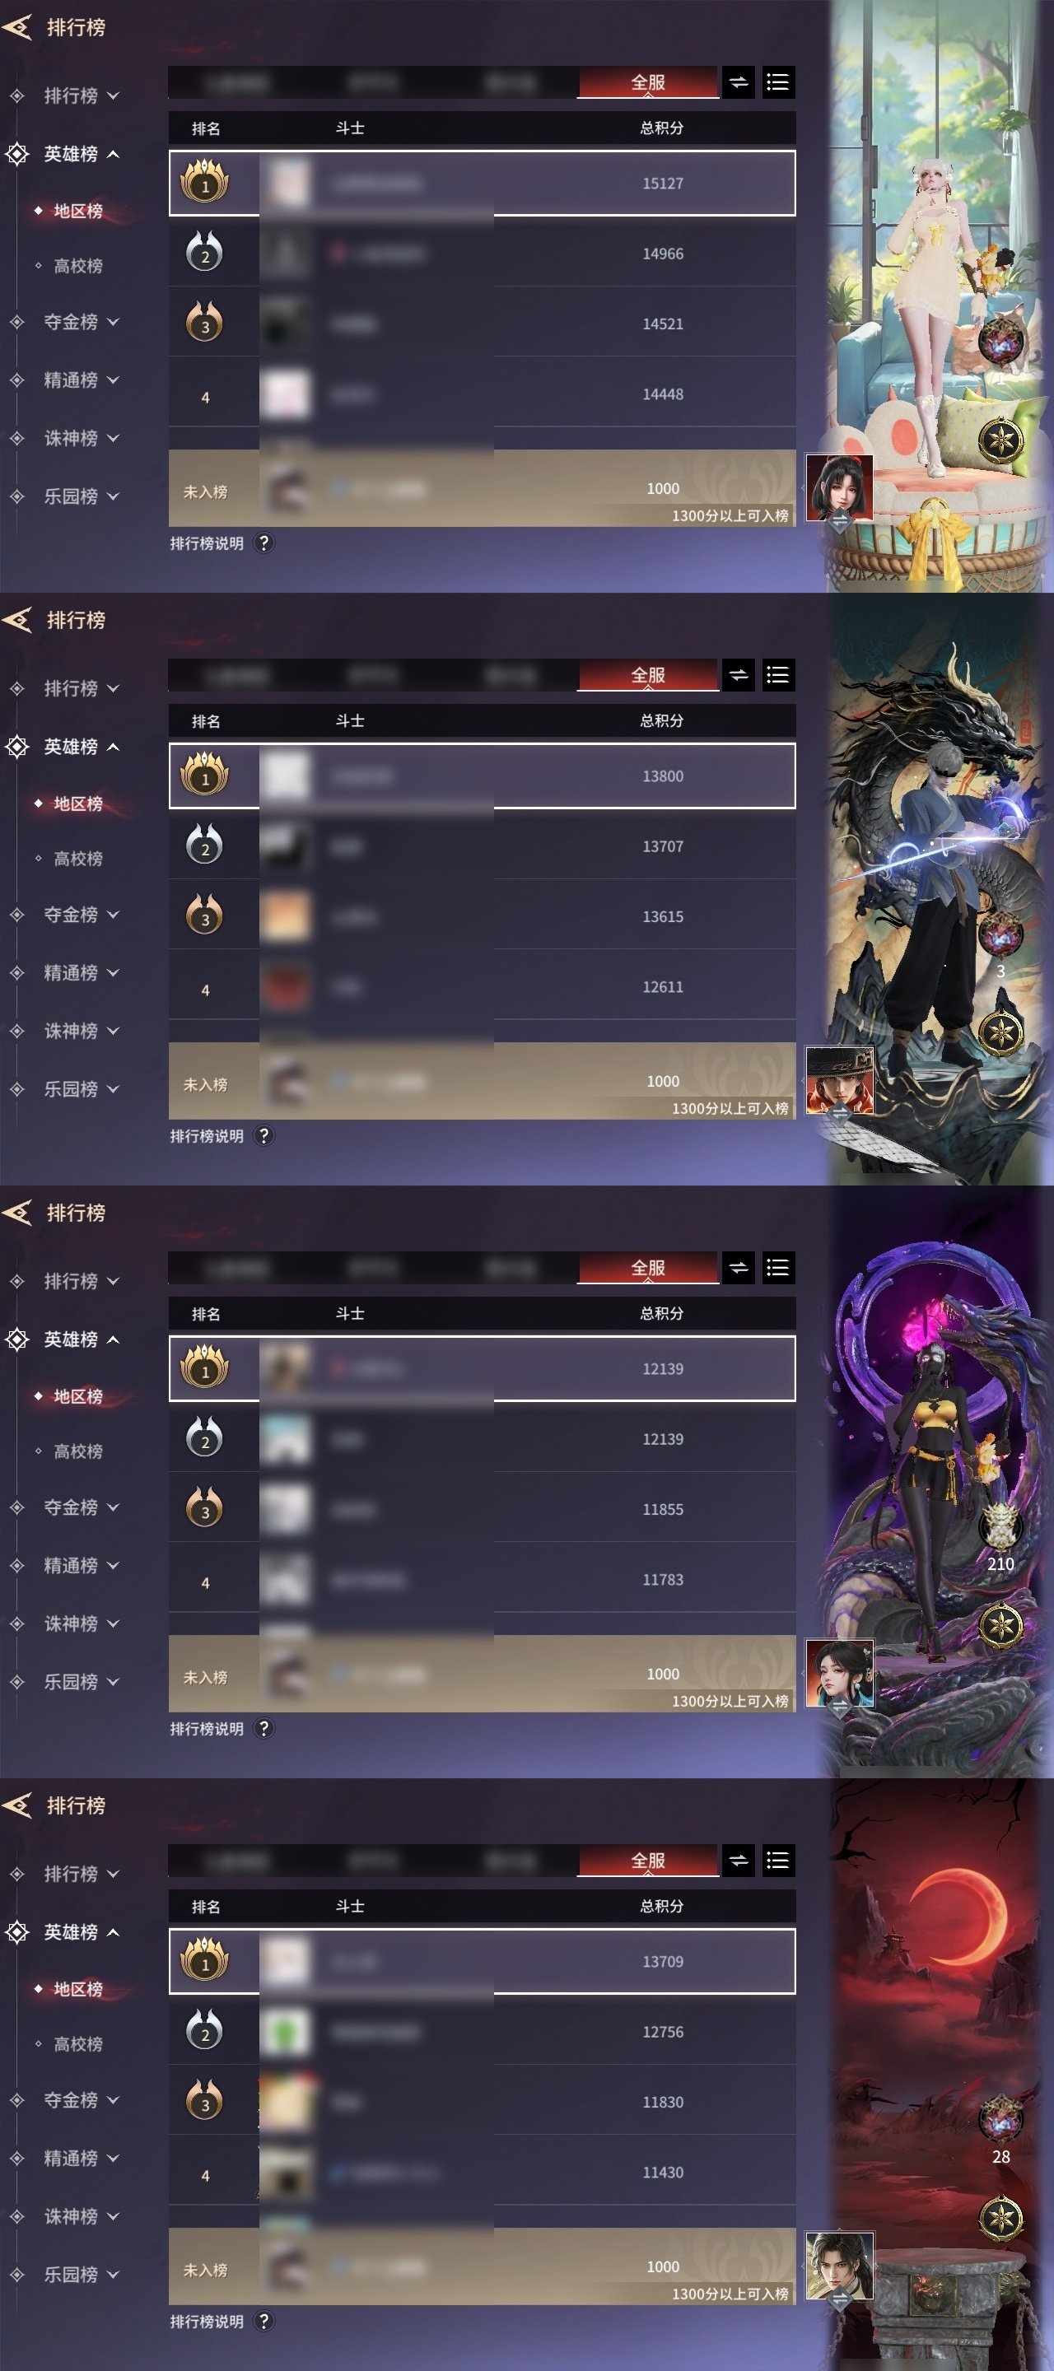This screenshot has height=2371, width=1054.
Task: Toggle swap arrow under the red-bow girl portrait
Action: 840,521
